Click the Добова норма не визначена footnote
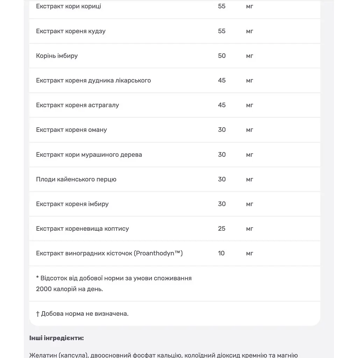This screenshot has height=358, width=358. [x=82, y=314]
